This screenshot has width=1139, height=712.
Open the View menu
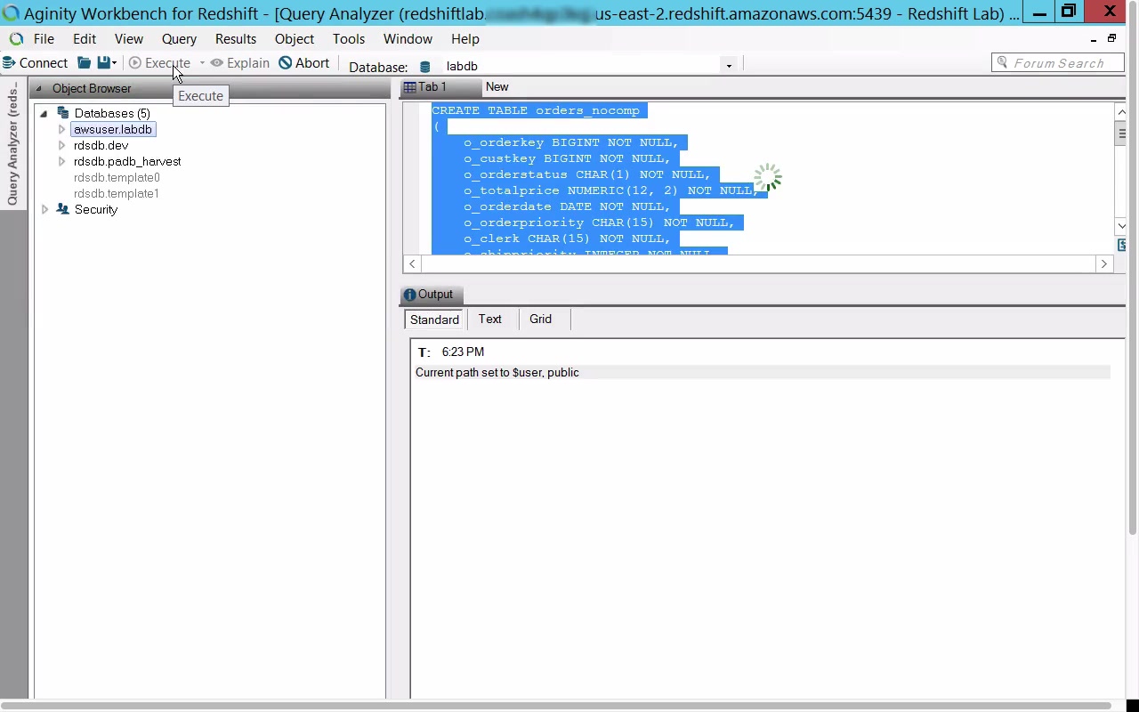(x=129, y=39)
